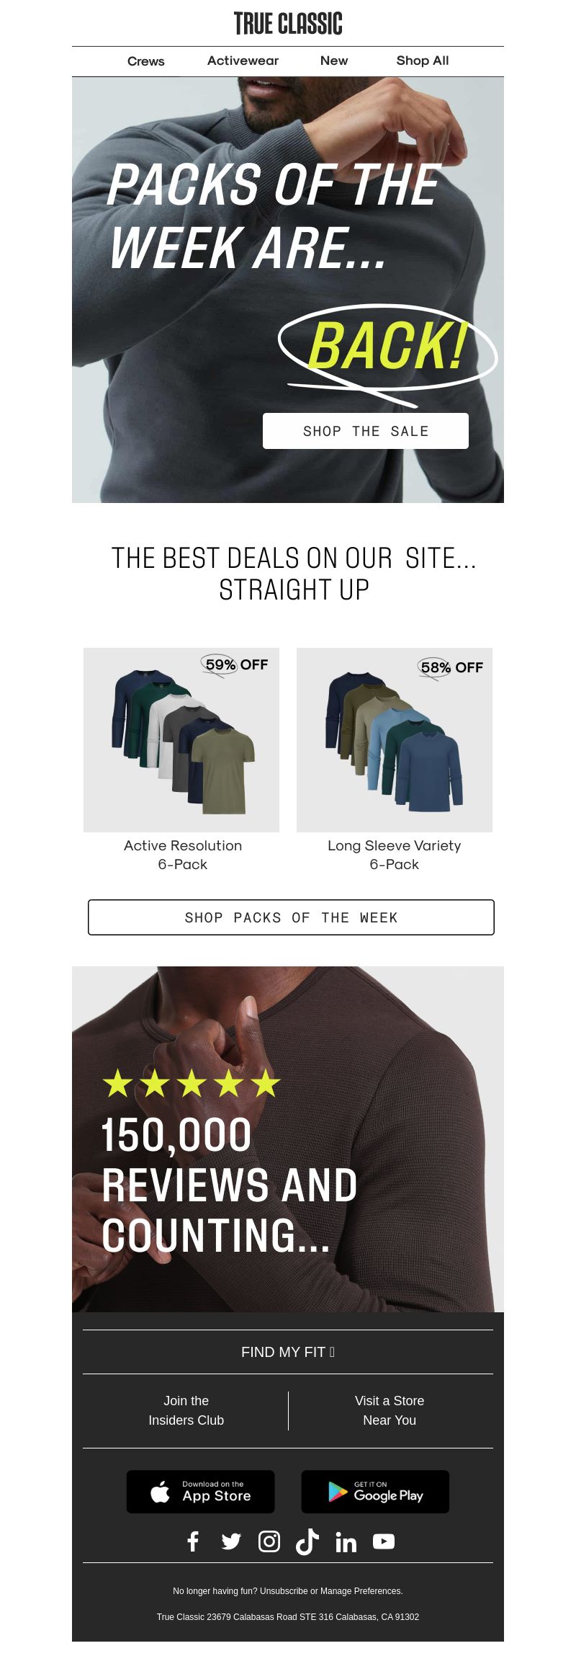Click Visit a Store Near You
This screenshot has height=1669, width=576.
tap(390, 1410)
